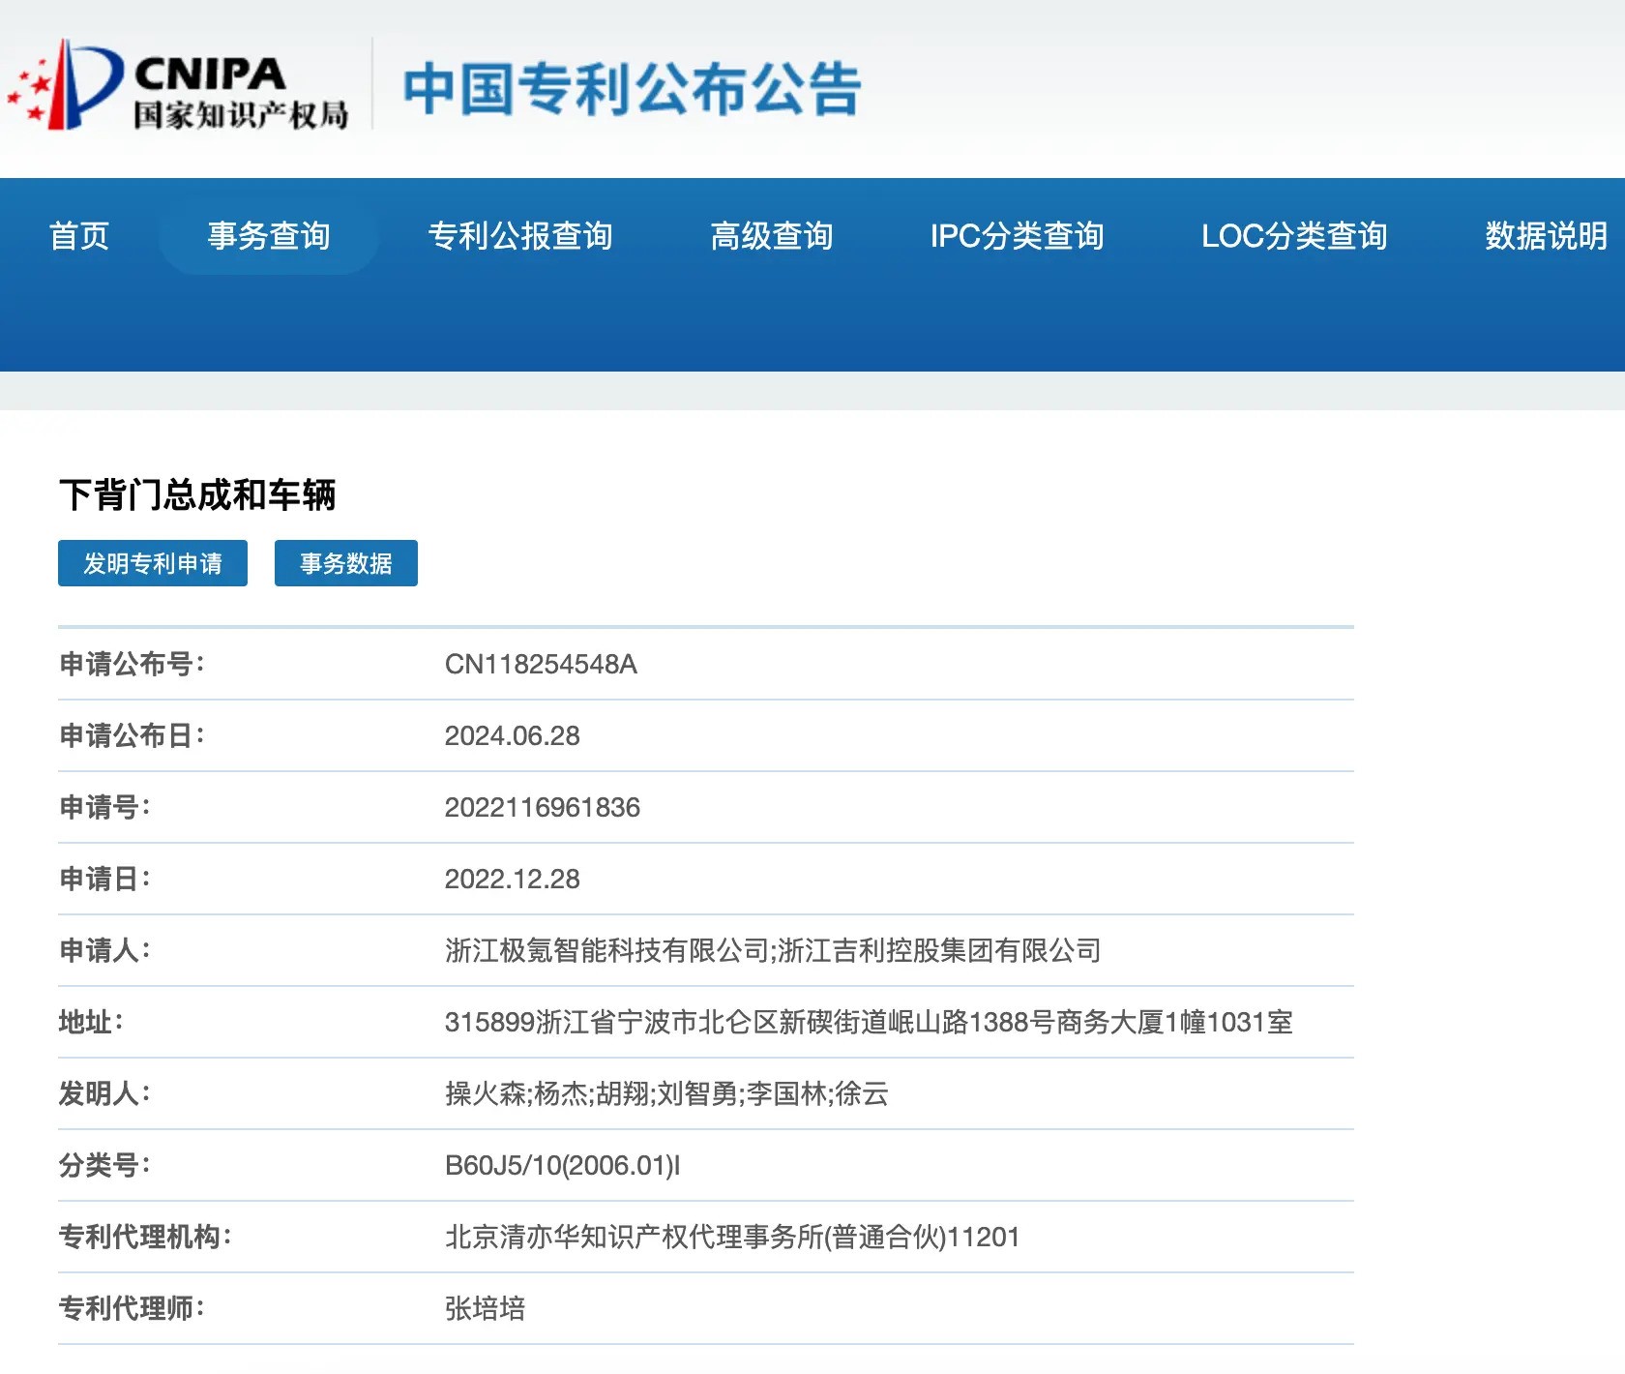Click the 中国专利公布公告 site title

pyautogui.click(x=632, y=88)
